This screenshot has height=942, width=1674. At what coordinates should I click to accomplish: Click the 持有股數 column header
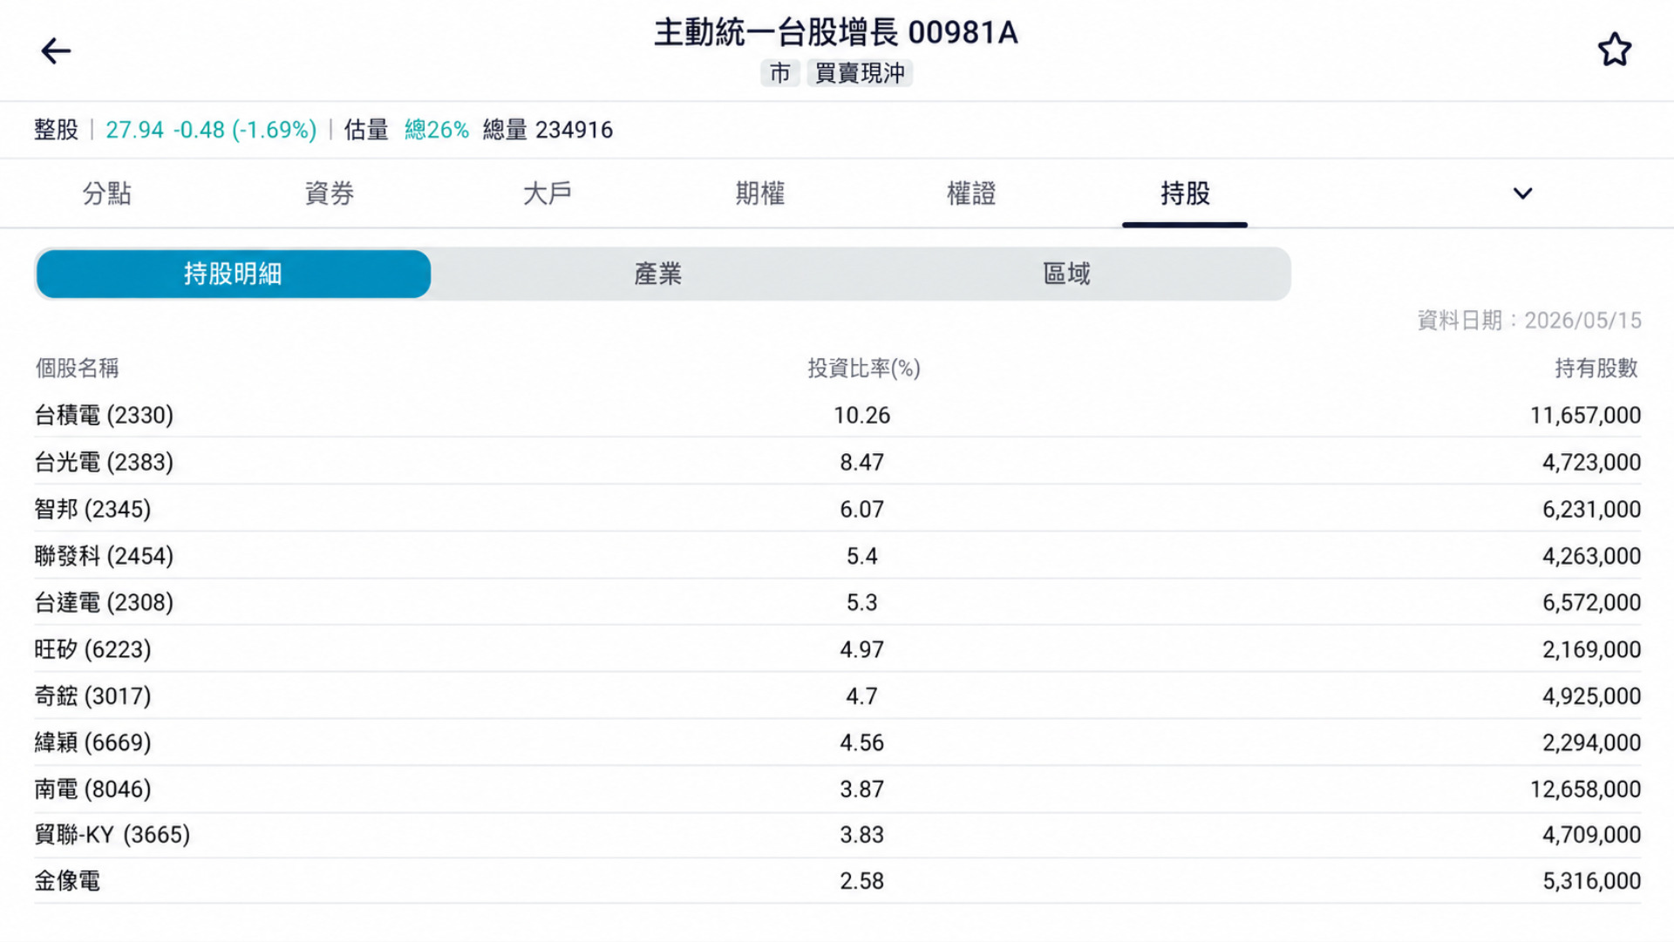(1596, 369)
